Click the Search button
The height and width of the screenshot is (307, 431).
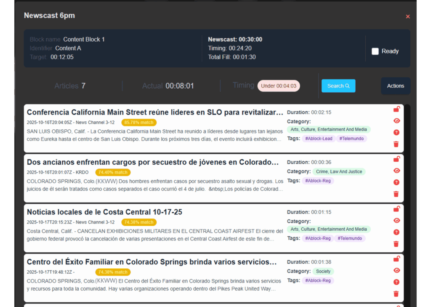338,86
